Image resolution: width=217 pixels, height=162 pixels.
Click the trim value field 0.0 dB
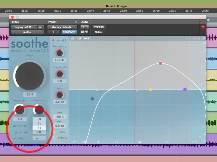[x=60, y=126]
